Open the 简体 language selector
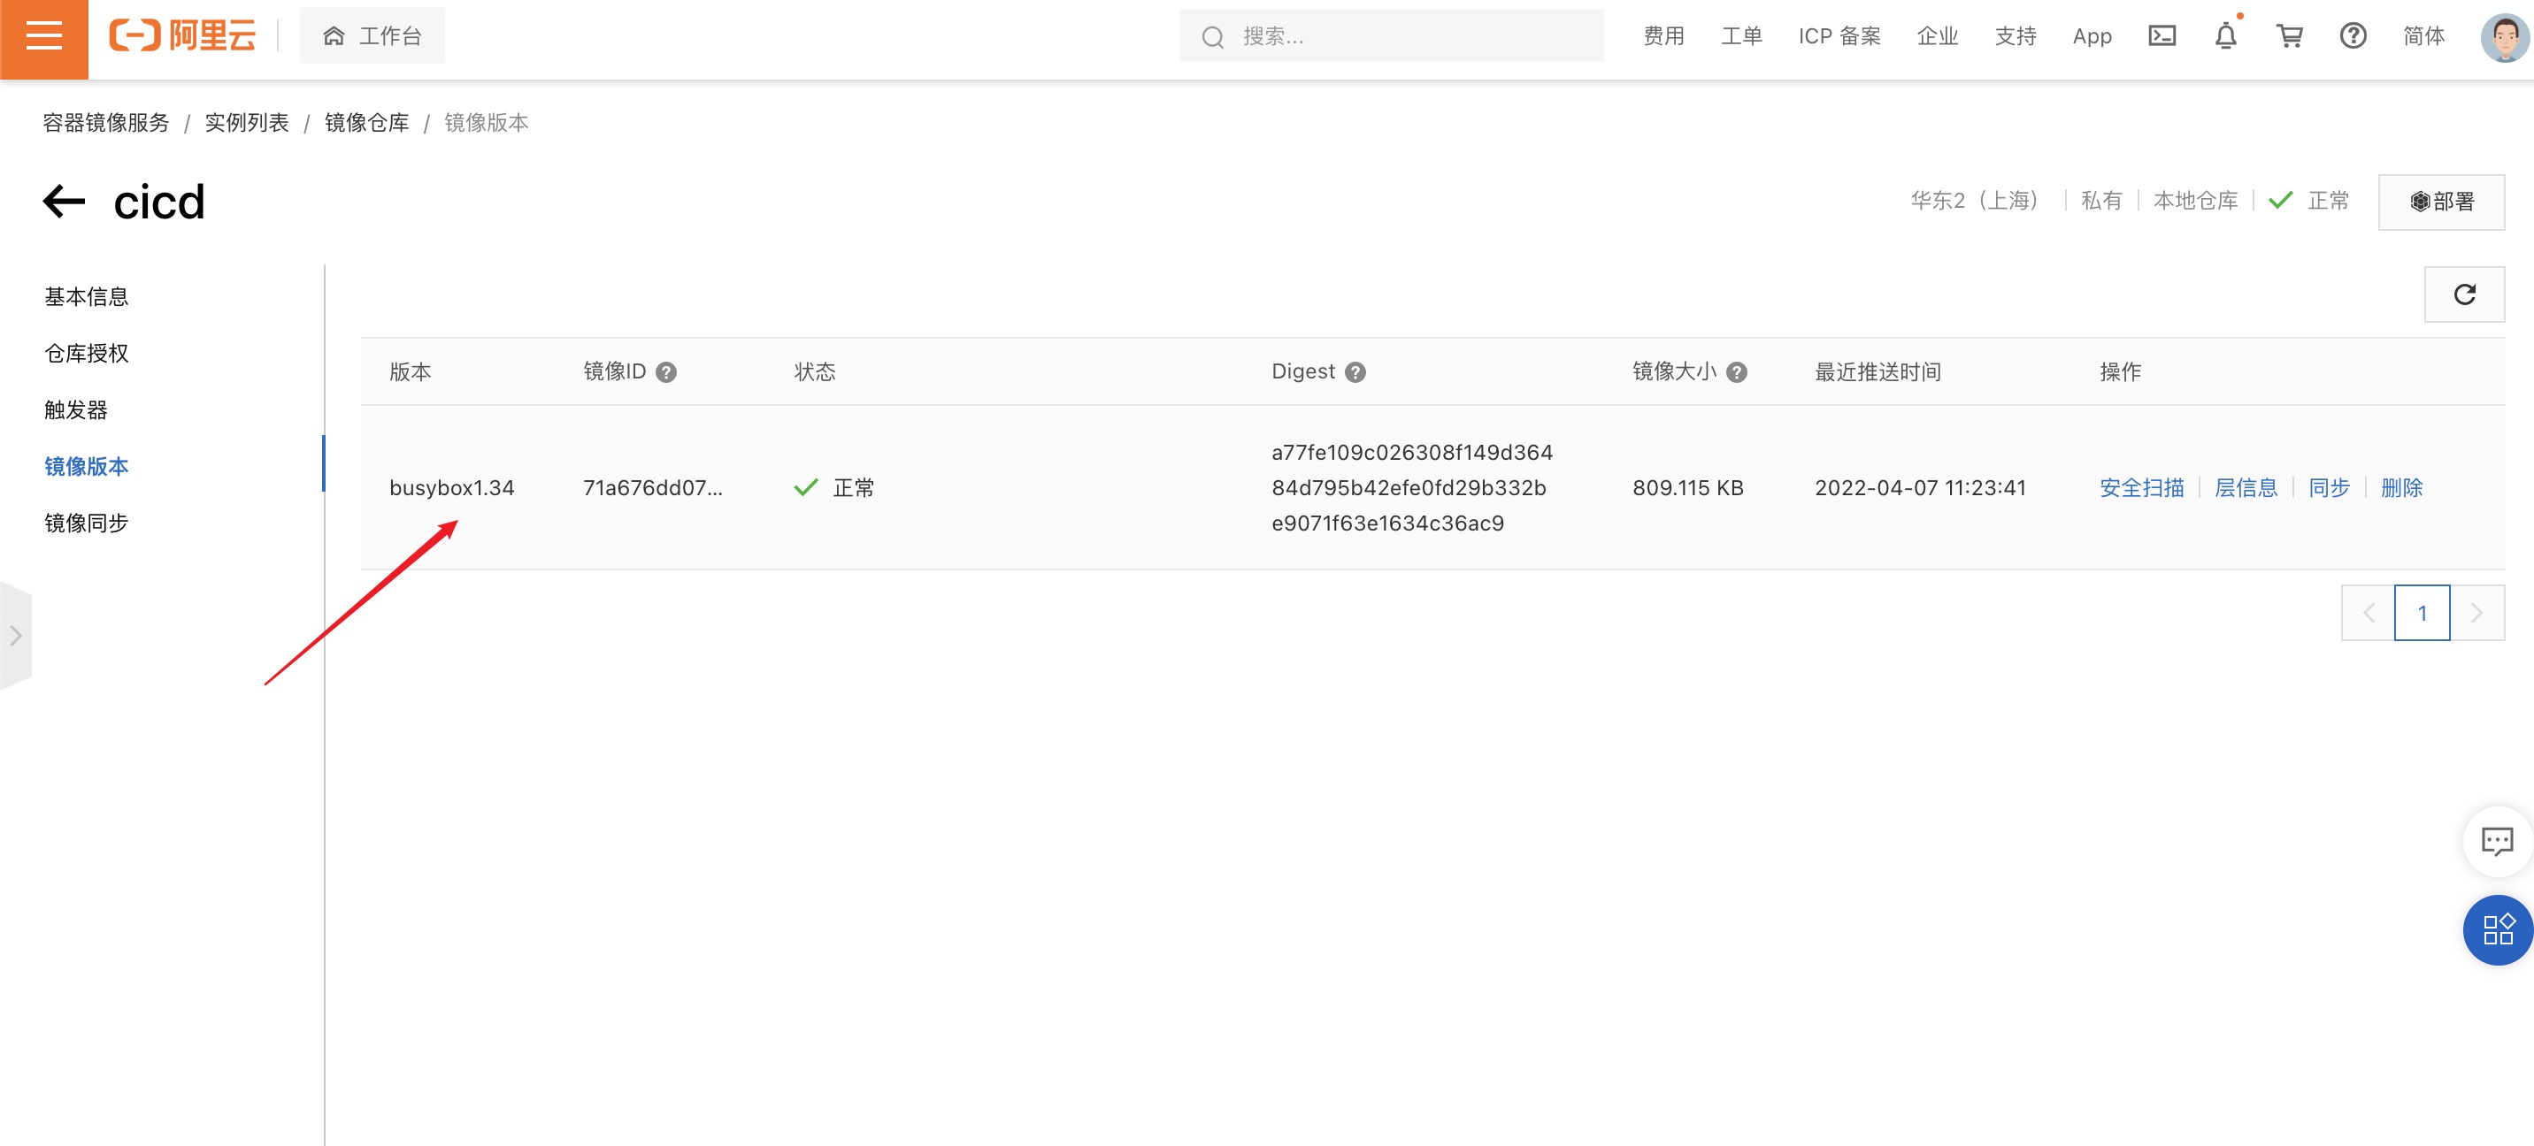This screenshot has height=1146, width=2534. click(2423, 36)
